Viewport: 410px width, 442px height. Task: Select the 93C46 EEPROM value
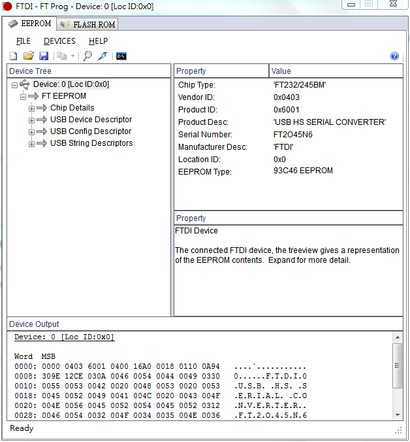(303, 171)
